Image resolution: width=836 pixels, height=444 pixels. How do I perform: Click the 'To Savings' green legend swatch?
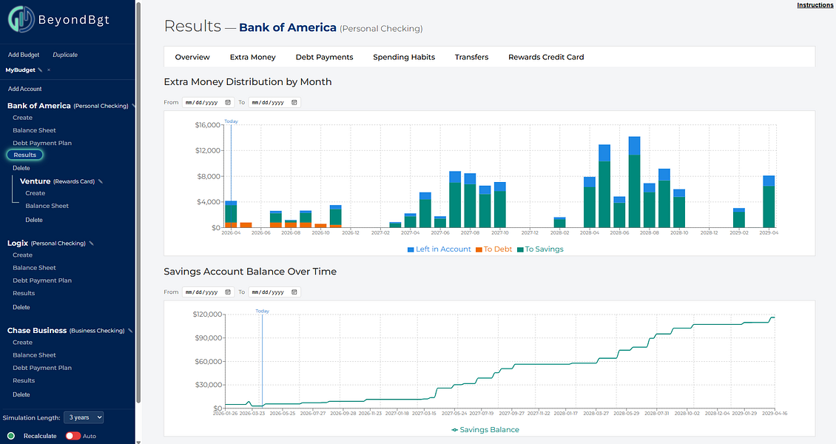click(520, 249)
